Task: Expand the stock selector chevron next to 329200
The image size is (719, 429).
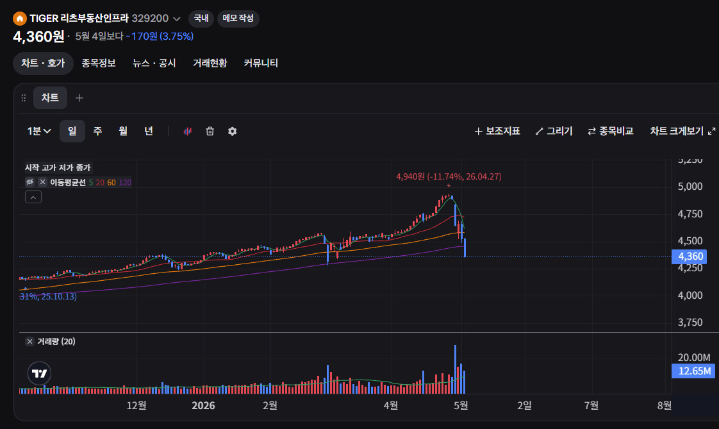Action: click(176, 19)
